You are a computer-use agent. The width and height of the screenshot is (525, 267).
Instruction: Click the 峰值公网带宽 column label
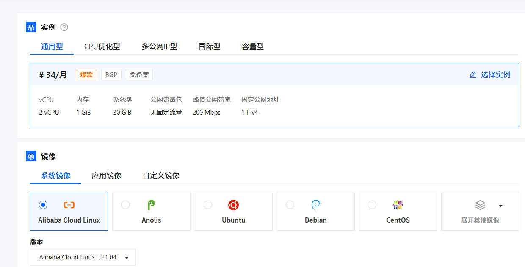(x=212, y=100)
